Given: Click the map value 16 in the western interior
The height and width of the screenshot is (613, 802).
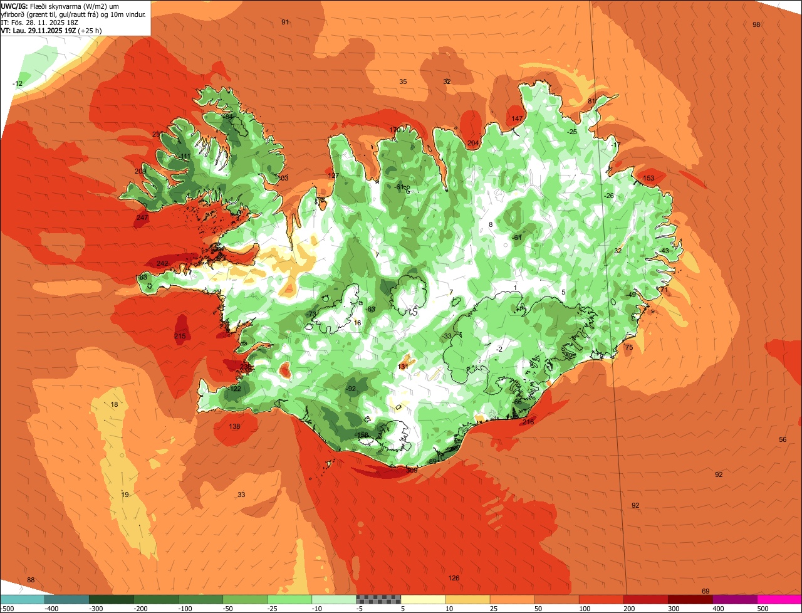Looking at the screenshot, I should tap(358, 323).
